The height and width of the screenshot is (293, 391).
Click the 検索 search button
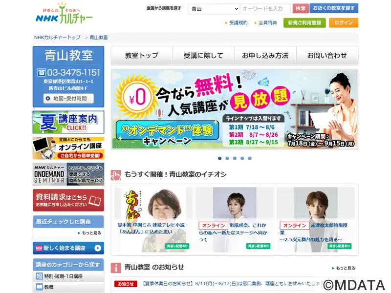pos(301,8)
